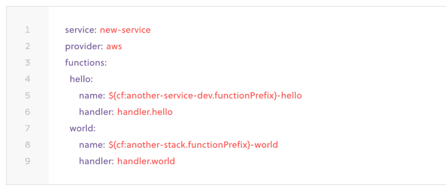Click the "world:" function key

point(82,129)
